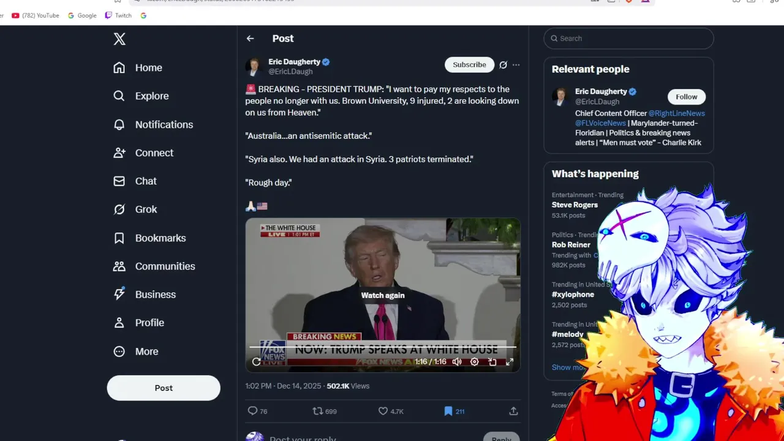The image size is (784, 441).
Task: Go to Communities
Action: [x=154, y=266]
